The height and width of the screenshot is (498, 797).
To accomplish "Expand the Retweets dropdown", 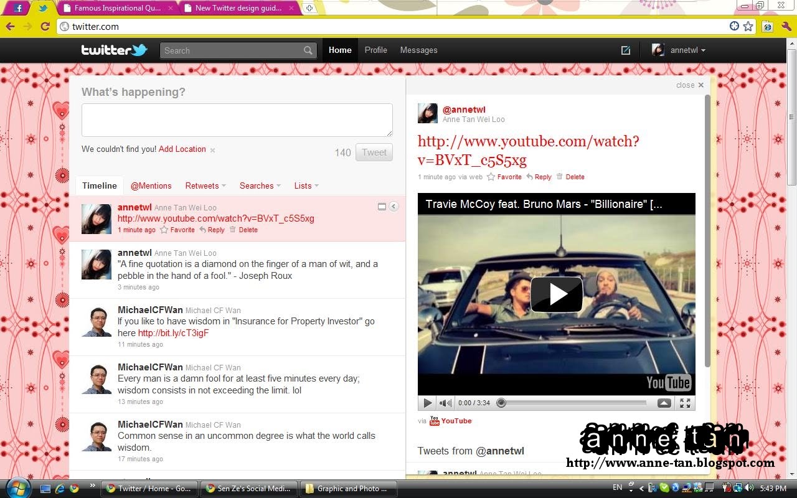I will coord(205,186).
